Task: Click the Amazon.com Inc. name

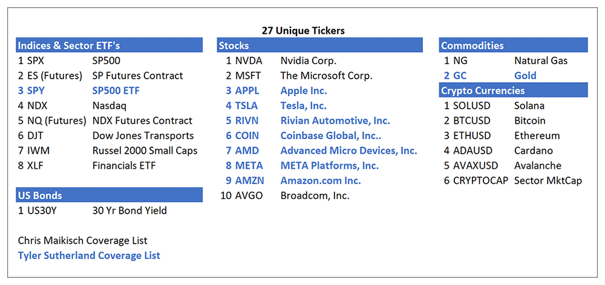Action: 320,180
